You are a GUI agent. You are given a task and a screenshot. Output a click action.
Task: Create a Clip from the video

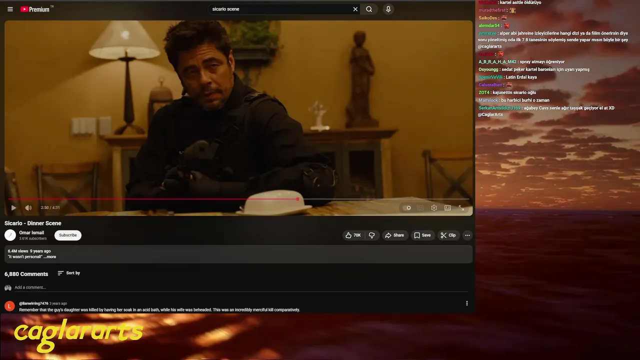point(448,235)
